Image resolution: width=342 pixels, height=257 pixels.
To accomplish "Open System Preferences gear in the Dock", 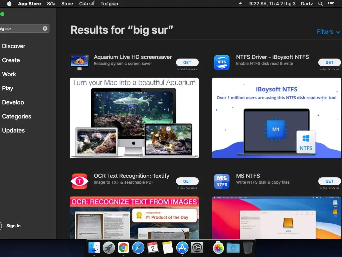I will pos(197,248).
